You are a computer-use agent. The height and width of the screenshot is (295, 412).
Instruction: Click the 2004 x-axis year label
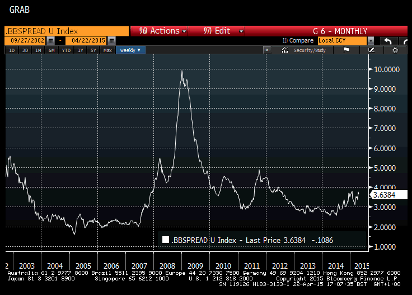(55, 266)
